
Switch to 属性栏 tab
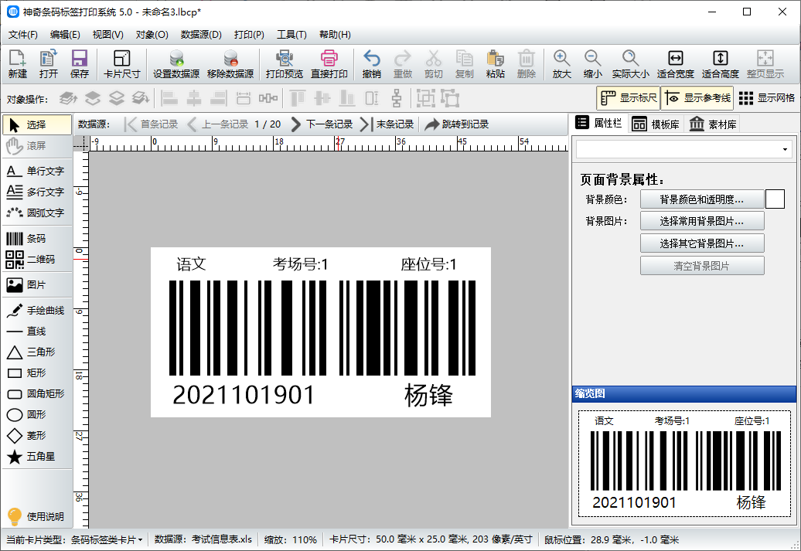(x=598, y=123)
